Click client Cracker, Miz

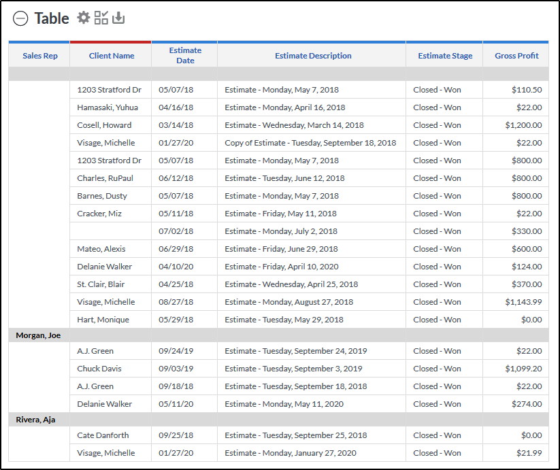pyautogui.click(x=99, y=214)
